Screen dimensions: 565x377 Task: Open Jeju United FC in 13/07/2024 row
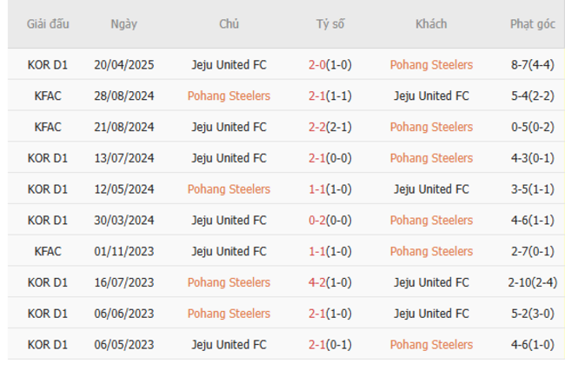click(229, 158)
